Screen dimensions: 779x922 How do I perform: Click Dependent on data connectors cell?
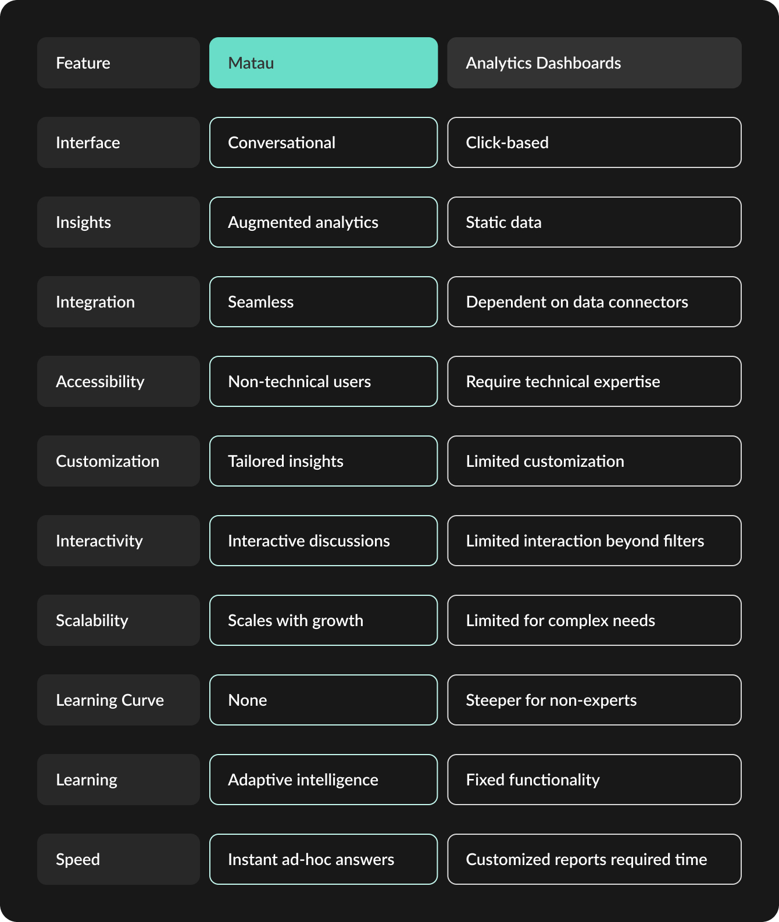594,302
